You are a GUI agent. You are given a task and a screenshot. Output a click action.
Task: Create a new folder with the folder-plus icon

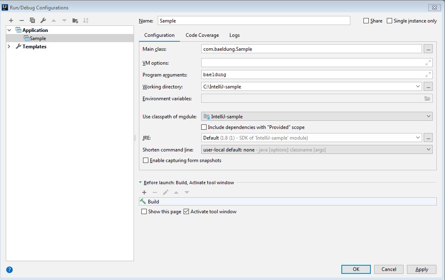tap(75, 20)
